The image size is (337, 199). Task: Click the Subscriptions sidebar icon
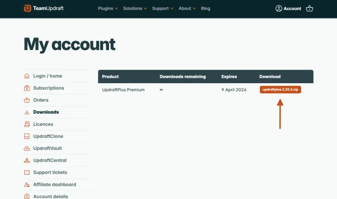pos(27,88)
